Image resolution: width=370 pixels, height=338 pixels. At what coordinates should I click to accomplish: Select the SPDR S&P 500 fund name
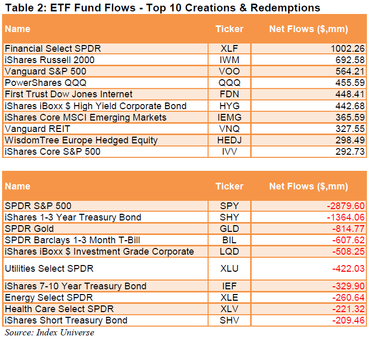pyautogui.click(x=38, y=206)
